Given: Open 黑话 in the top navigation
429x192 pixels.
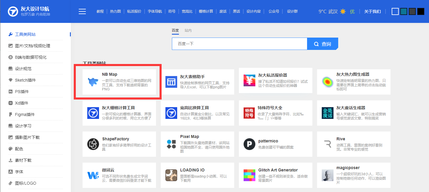Looking at the screenshot, I should [x=237, y=11].
